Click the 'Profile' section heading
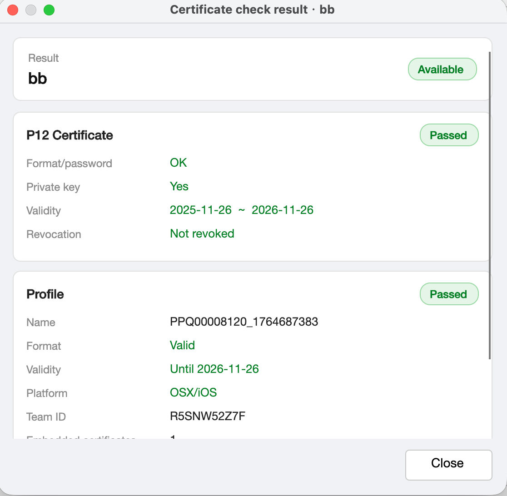Image resolution: width=507 pixels, height=496 pixels. click(x=45, y=294)
